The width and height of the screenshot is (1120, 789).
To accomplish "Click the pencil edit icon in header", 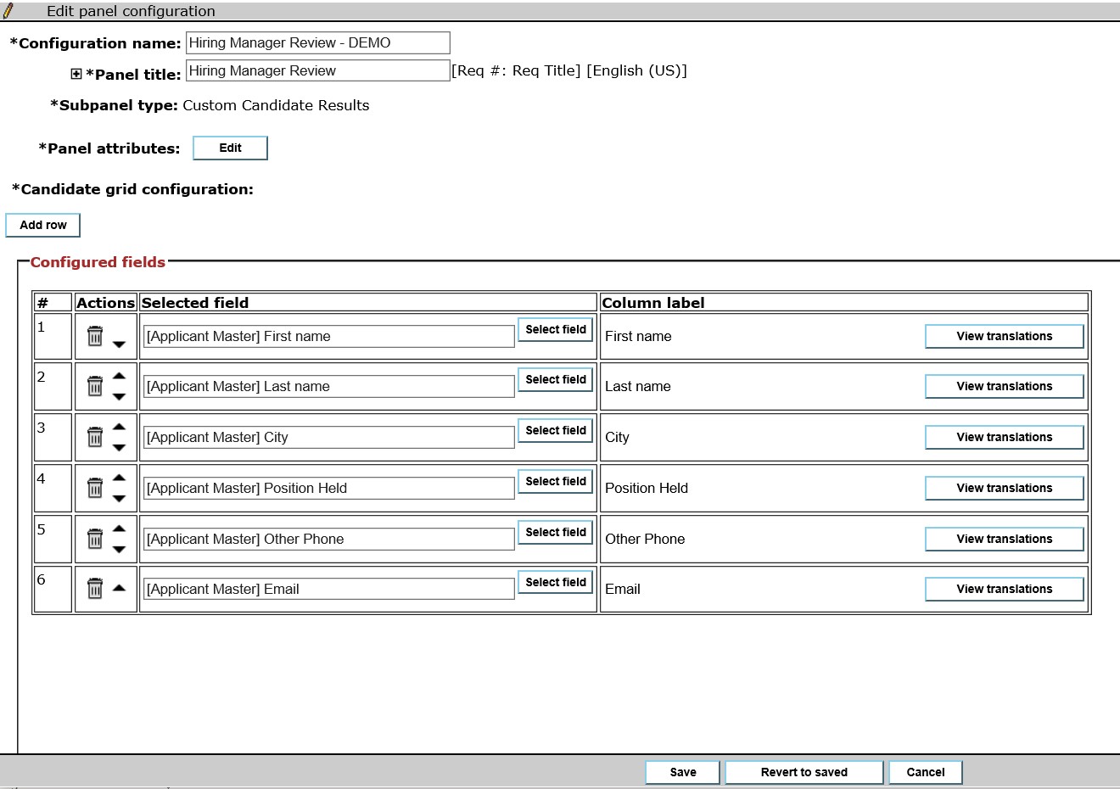I will (8, 11).
